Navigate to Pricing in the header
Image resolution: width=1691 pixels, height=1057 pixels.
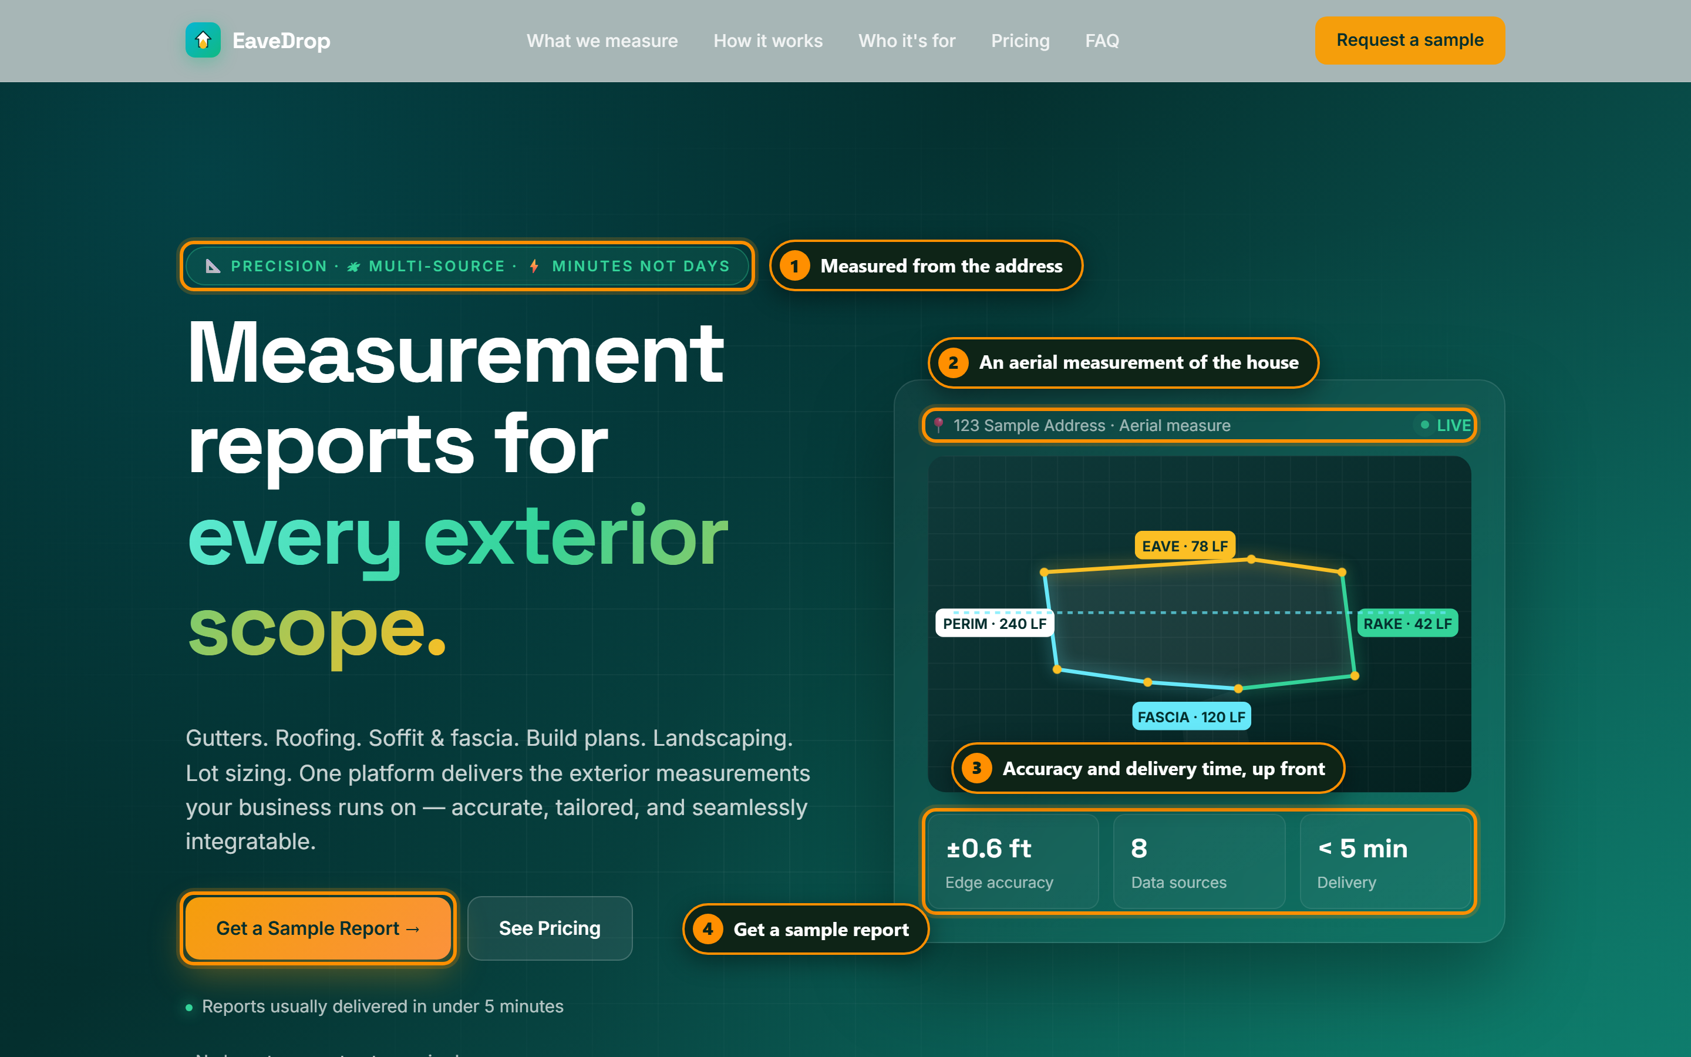[1020, 41]
